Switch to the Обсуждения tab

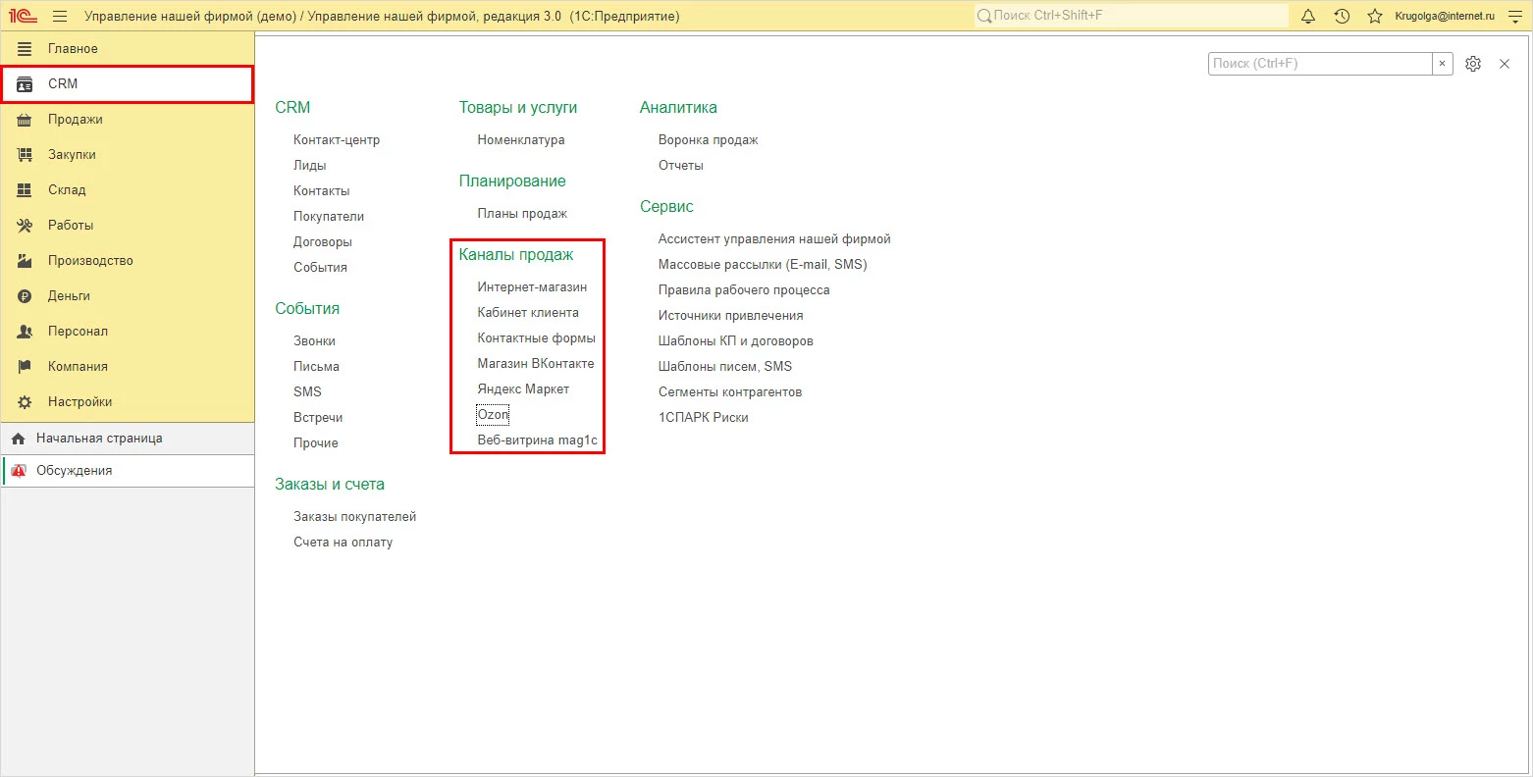click(128, 471)
